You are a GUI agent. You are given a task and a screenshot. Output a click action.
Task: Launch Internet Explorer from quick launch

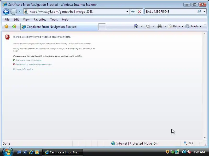tap(31, 152)
